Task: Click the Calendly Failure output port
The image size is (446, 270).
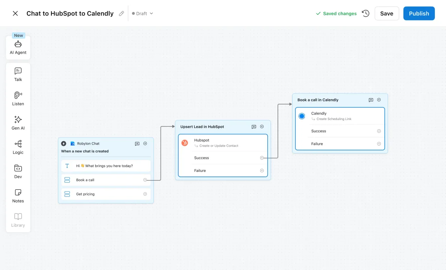Action: (379, 144)
